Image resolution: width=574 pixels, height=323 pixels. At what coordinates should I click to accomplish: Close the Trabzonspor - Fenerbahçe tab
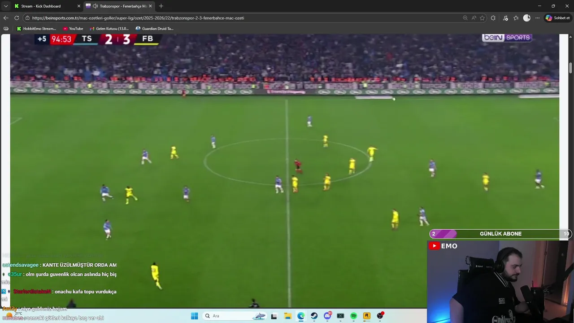150,6
